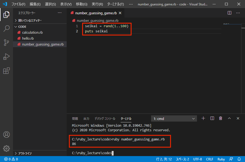Click the feedback icon in status bar

[x=231, y=159]
